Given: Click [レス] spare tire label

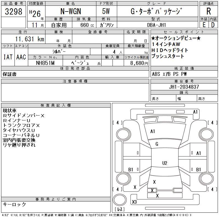Looking at the screenshot, I should (x=120, y=209).
